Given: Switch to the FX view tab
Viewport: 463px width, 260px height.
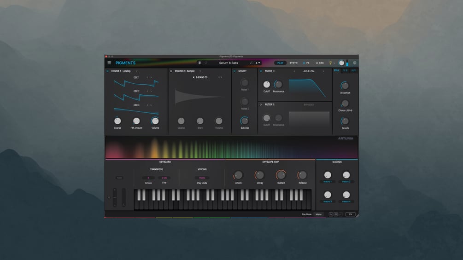Looking at the screenshot, I should click(x=308, y=63).
